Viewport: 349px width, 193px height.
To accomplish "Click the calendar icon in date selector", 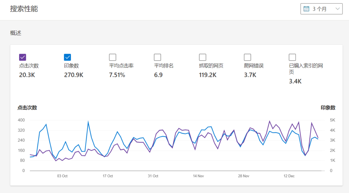I will 306,9.
